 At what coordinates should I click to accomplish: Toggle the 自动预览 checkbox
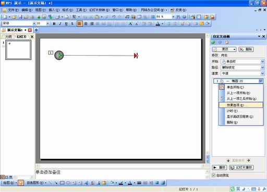pyautogui.click(x=213, y=175)
